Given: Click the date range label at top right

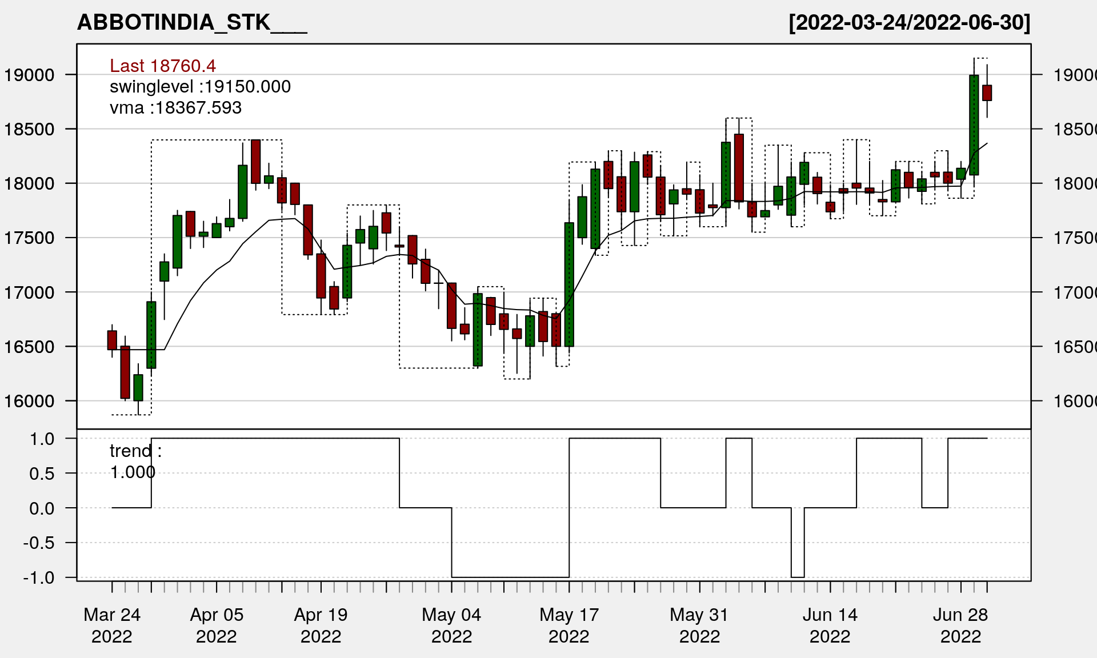Looking at the screenshot, I should click(x=909, y=22).
